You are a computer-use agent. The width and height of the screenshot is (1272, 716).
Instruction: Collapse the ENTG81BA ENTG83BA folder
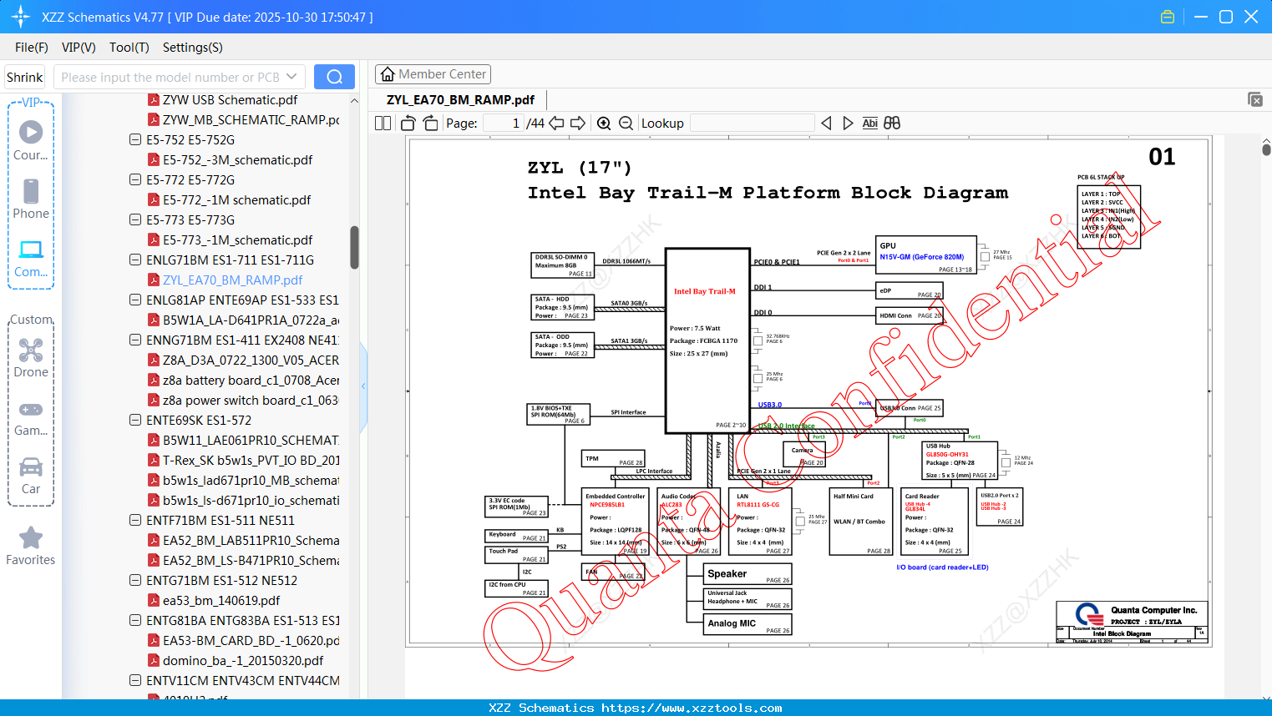click(135, 621)
